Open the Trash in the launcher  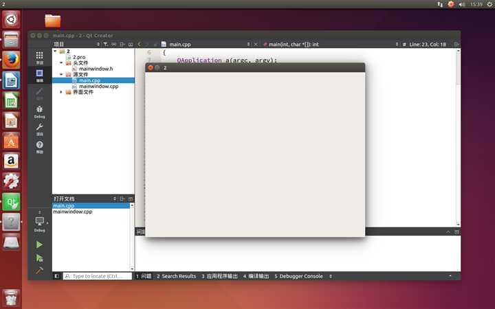(11, 297)
